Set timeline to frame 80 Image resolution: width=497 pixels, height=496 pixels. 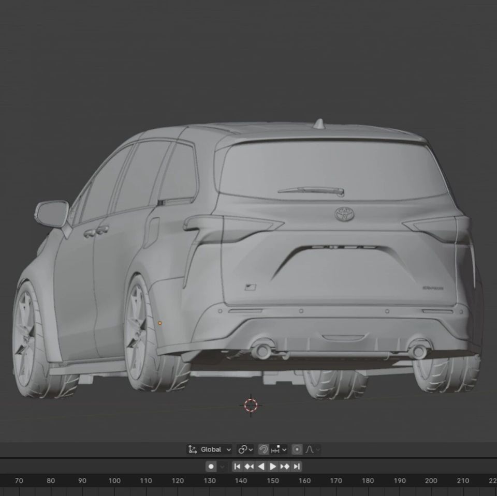pos(51,481)
